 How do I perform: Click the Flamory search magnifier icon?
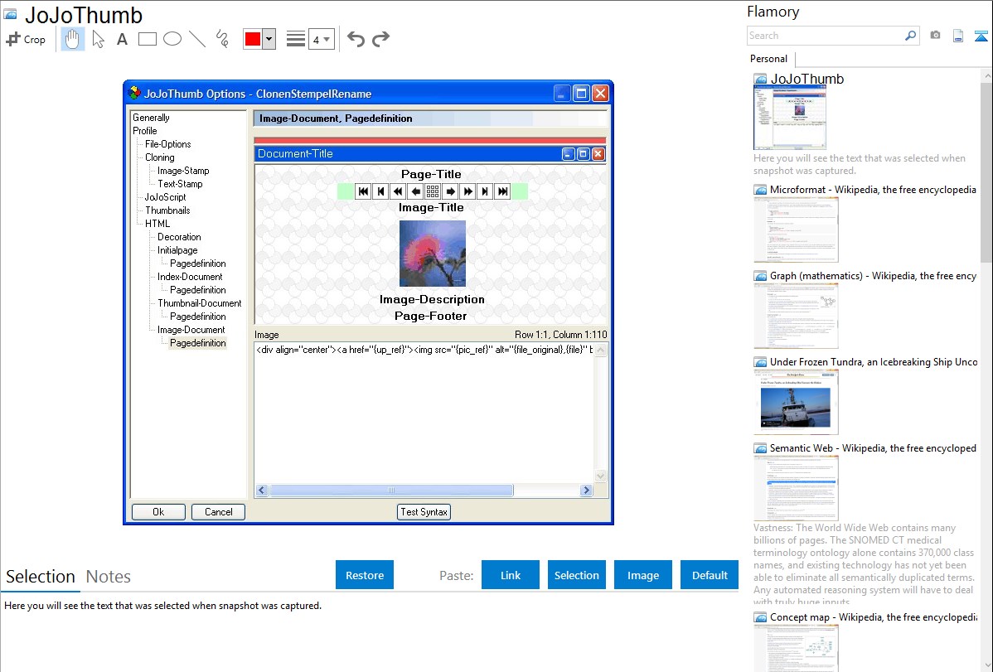coord(910,36)
